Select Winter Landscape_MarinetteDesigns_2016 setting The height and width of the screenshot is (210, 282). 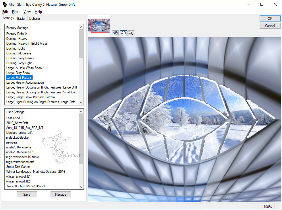tap(36, 172)
